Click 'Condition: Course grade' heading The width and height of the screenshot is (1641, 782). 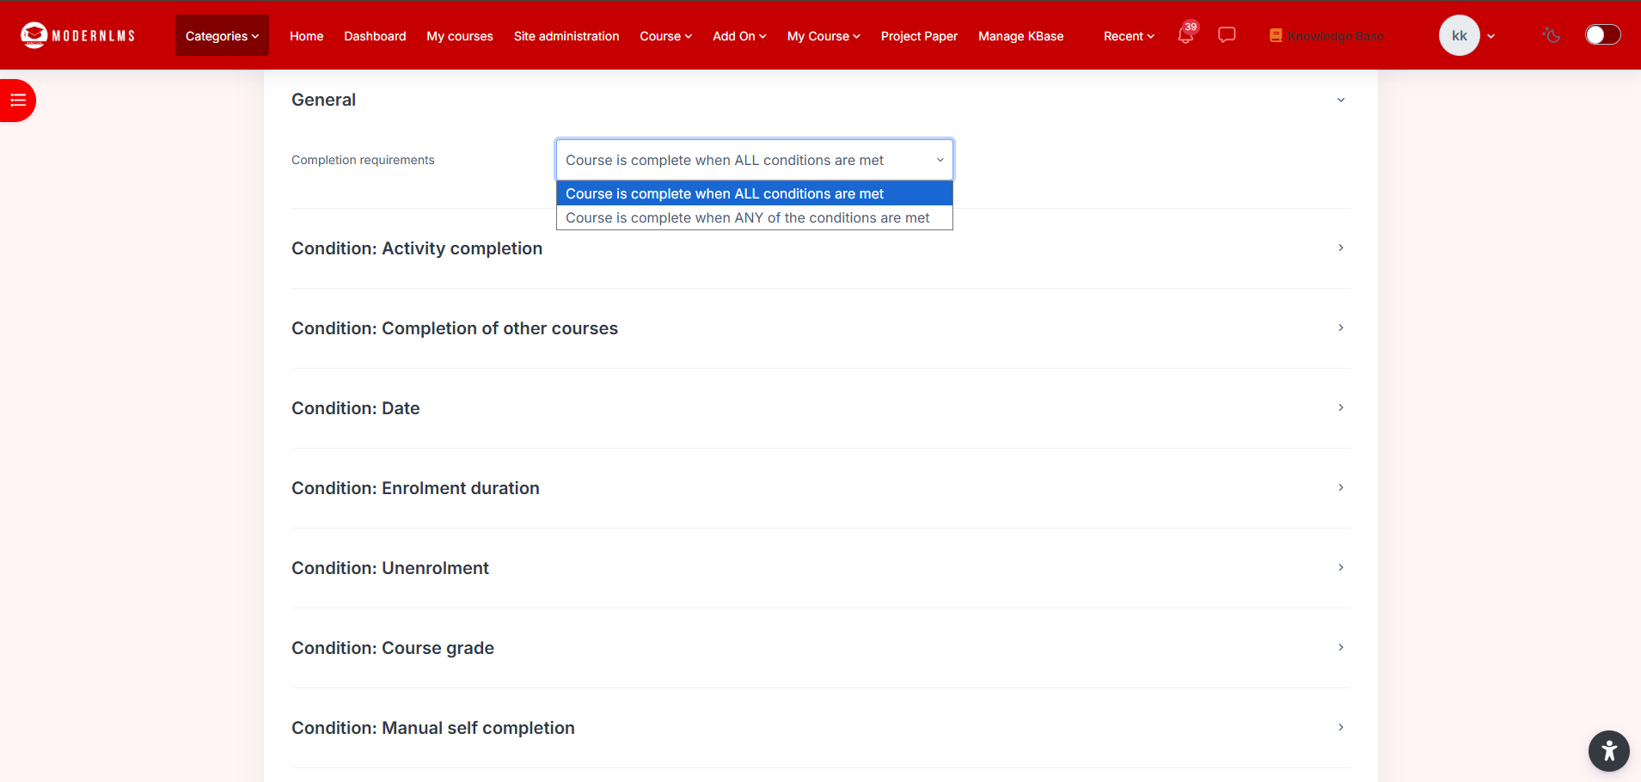tap(393, 648)
